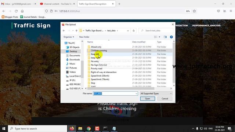
Task: Open Firefox library sidebar icon
Action: (224, 11)
